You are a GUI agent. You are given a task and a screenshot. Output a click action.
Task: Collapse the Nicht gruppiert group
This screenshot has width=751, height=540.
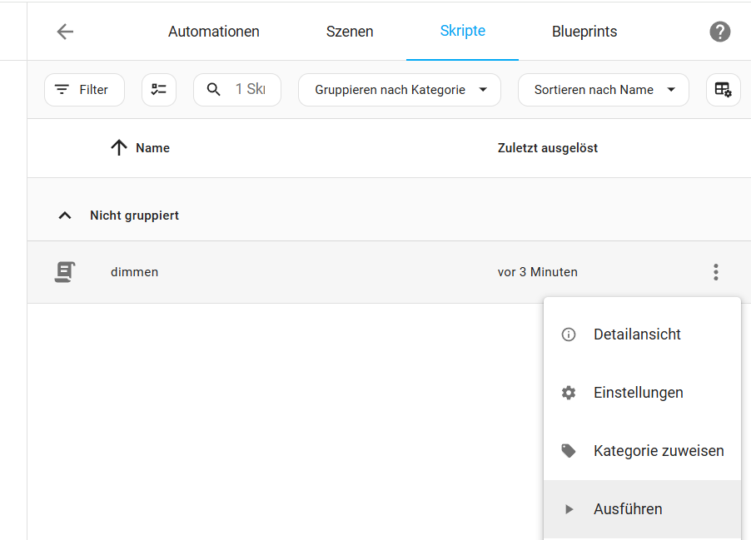tap(65, 216)
